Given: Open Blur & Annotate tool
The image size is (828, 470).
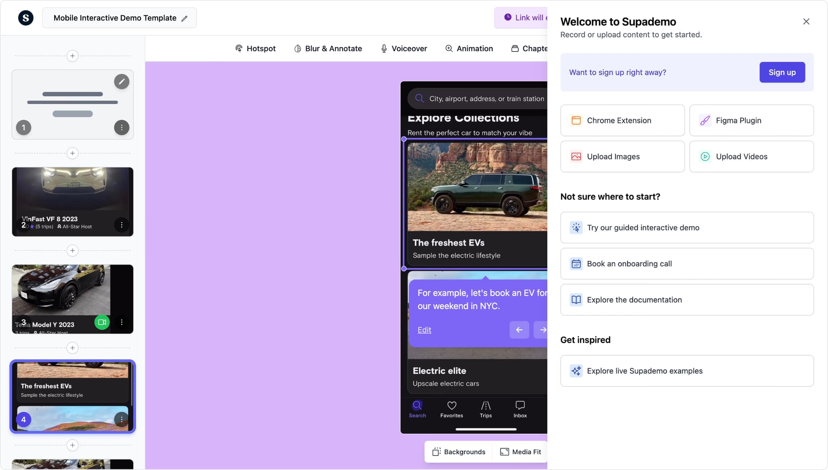Looking at the screenshot, I should [x=328, y=49].
